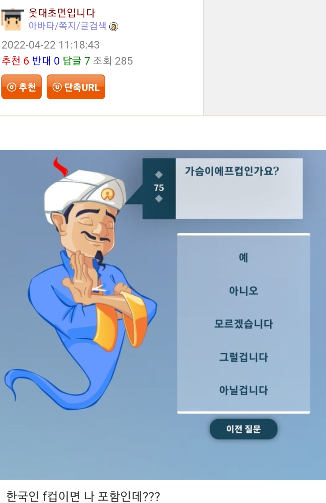Open the pixel-art user avatar
This screenshot has height=503, width=326.
coord(13,20)
